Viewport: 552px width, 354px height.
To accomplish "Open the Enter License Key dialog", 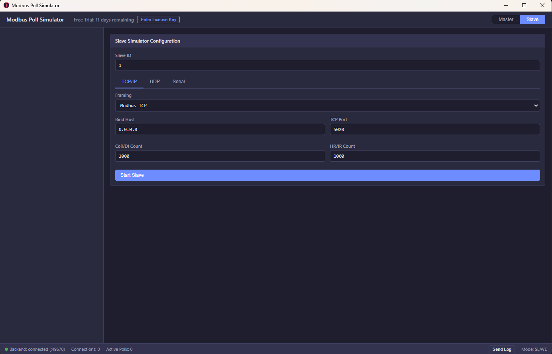I will pyautogui.click(x=158, y=19).
